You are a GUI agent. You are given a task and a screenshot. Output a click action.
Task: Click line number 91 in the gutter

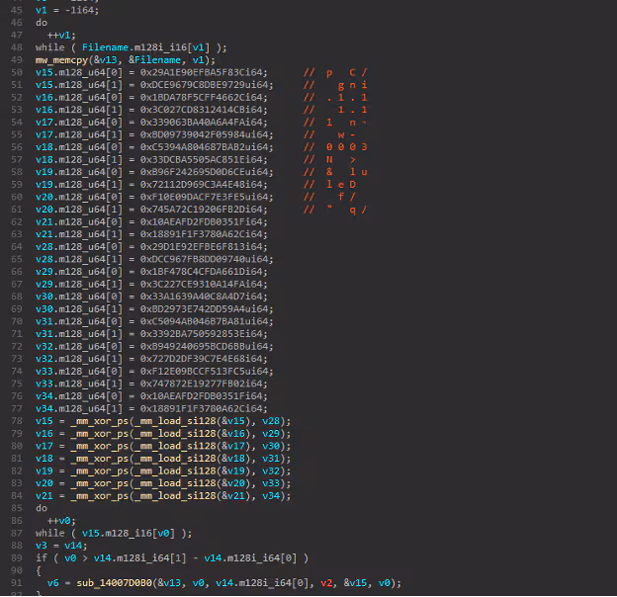(15, 583)
